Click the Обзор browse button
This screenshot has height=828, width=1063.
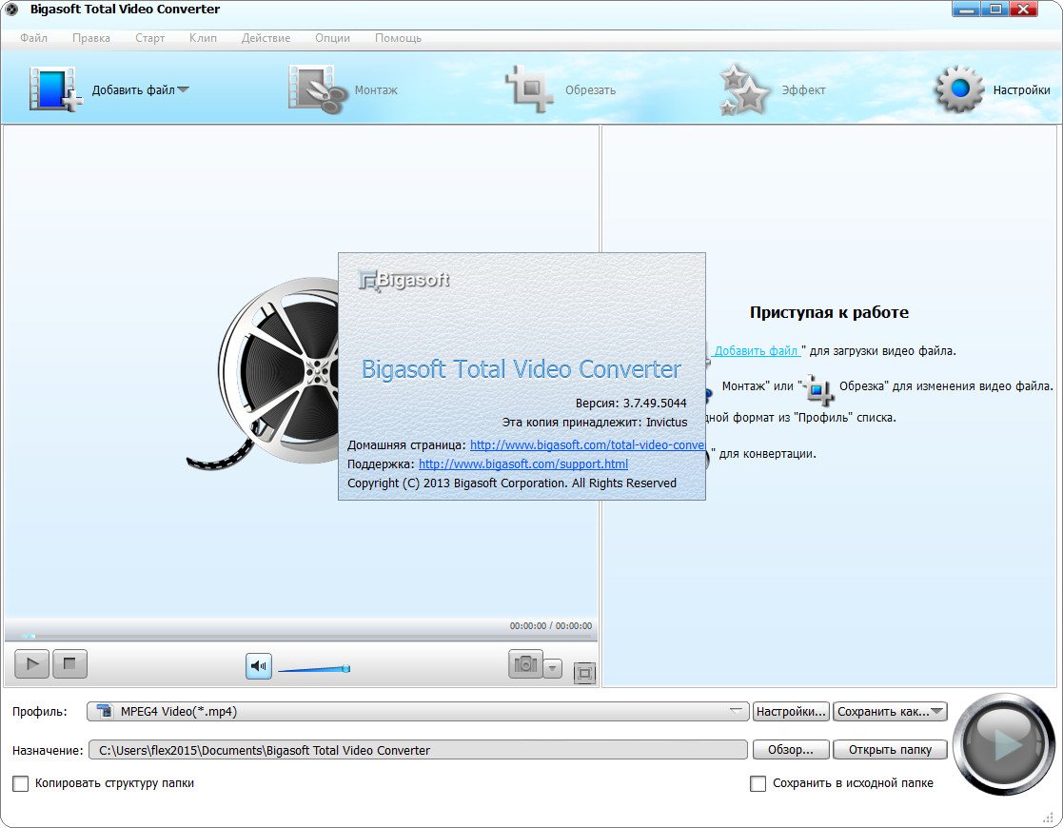click(790, 750)
